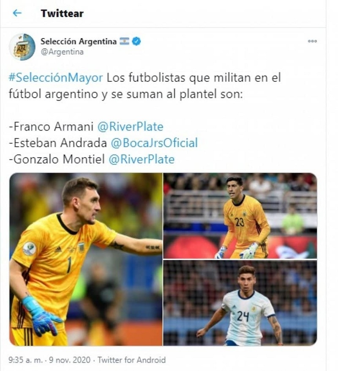
Task: Click the @Argentina handle
Action: [62, 52]
